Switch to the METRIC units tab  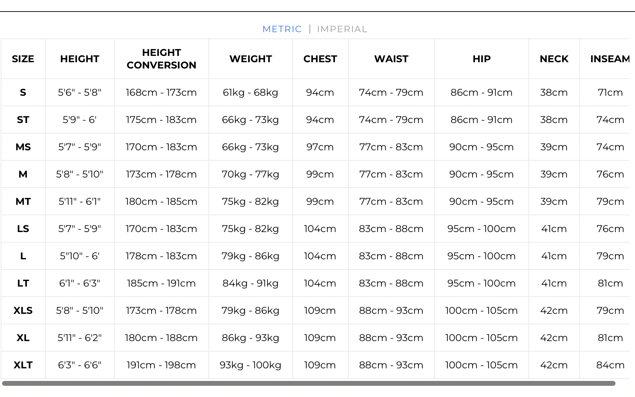pos(282,29)
